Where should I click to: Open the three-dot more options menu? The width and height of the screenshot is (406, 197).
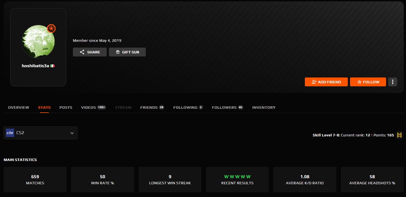pos(392,82)
